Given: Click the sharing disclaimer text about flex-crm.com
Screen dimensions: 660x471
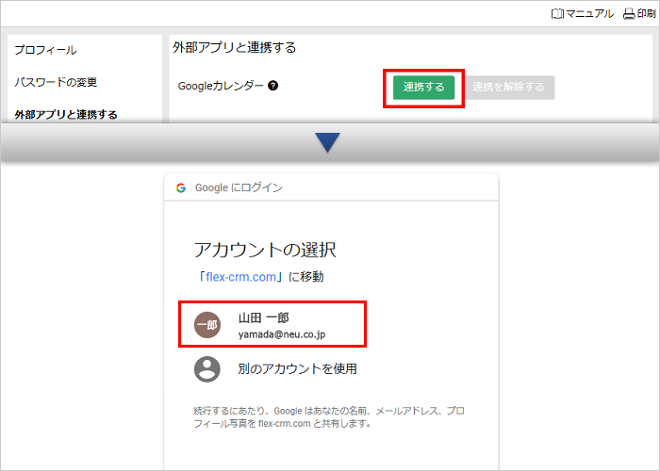Looking at the screenshot, I should [x=329, y=417].
